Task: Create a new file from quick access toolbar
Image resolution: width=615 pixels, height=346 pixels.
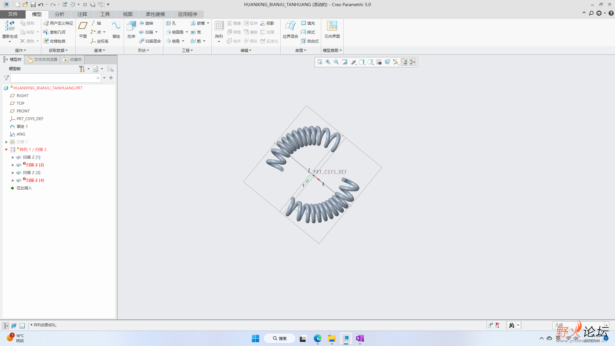Action: coord(18,4)
